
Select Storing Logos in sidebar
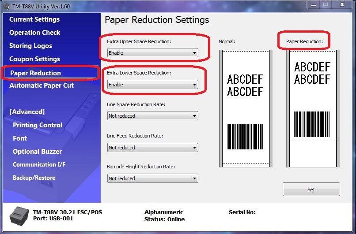point(30,46)
